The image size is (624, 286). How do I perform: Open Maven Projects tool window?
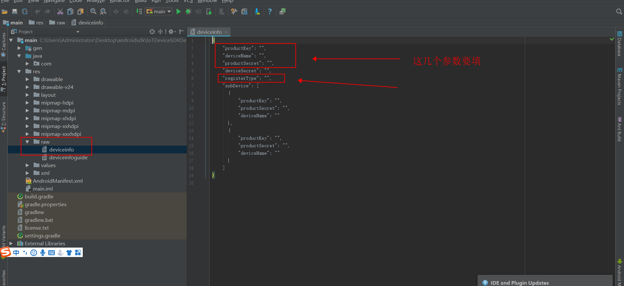point(619,86)
